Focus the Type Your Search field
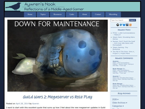Image resolution: width=145 pixels, height=109 pixels. click(x=120, y=20)
